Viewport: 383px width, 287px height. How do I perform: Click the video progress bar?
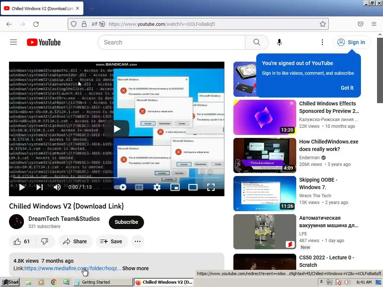coord(117,178)
